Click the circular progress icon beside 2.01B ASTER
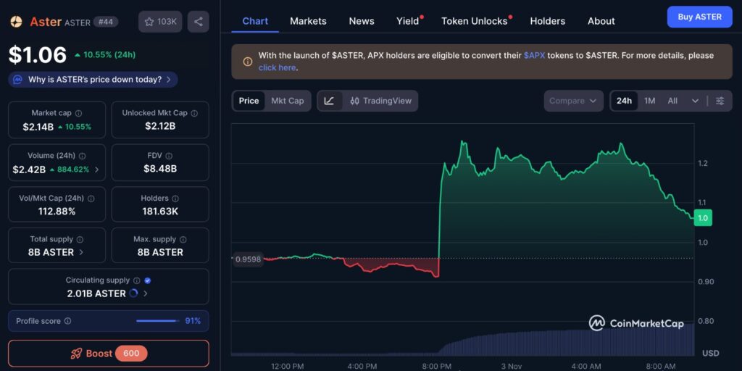 coord(133,293)
